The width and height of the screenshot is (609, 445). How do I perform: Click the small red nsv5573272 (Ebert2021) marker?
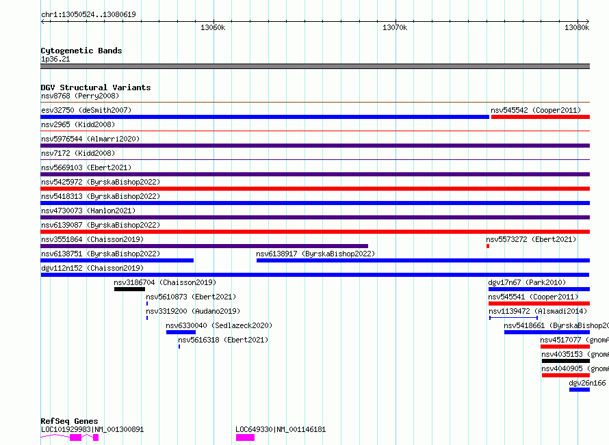[488, 246]
